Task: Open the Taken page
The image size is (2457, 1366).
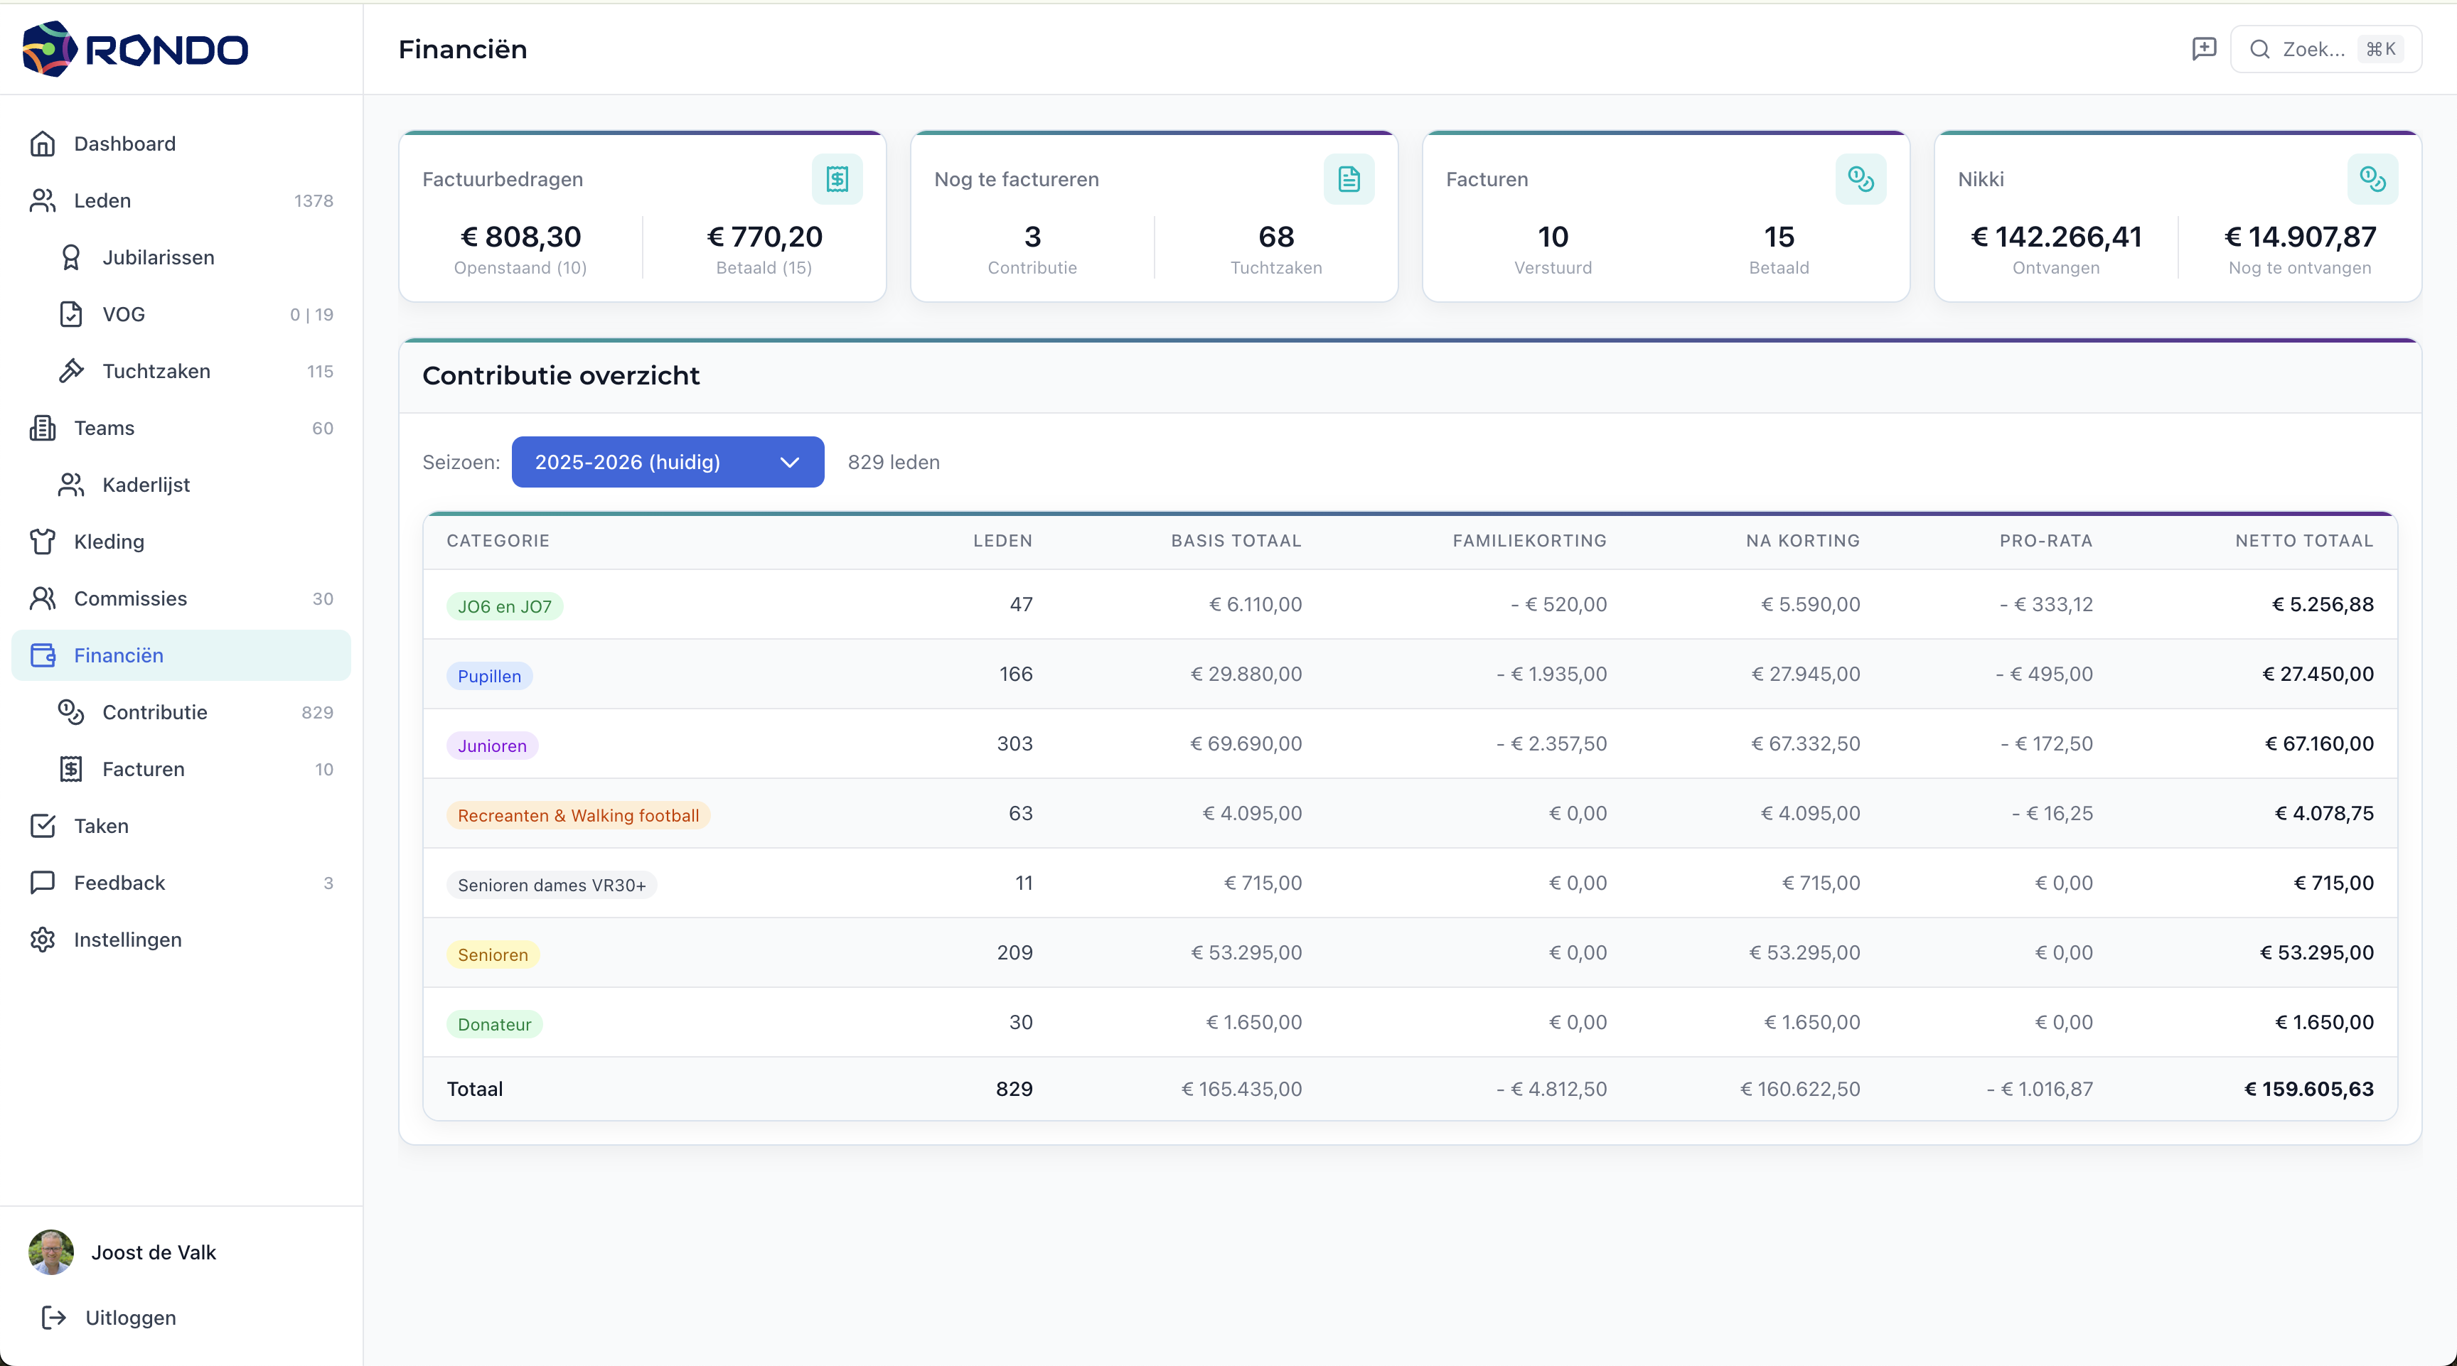Action: (x=101, y=826)
